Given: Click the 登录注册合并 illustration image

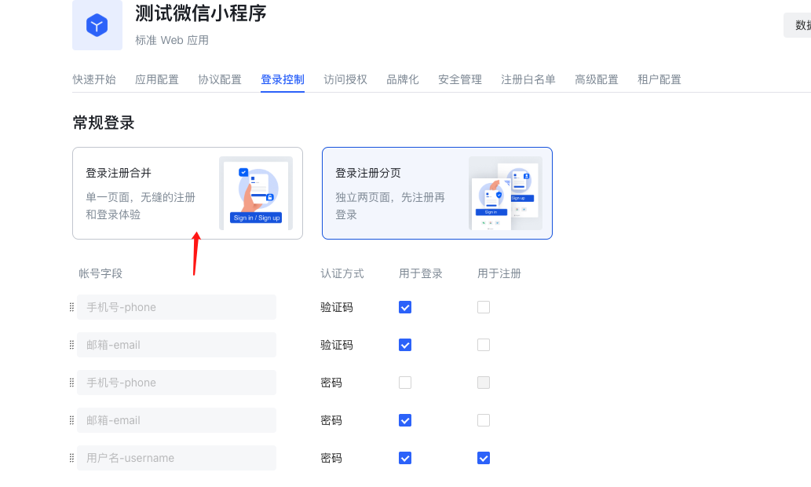Looking at the screenshot, I should click(256, 193).
